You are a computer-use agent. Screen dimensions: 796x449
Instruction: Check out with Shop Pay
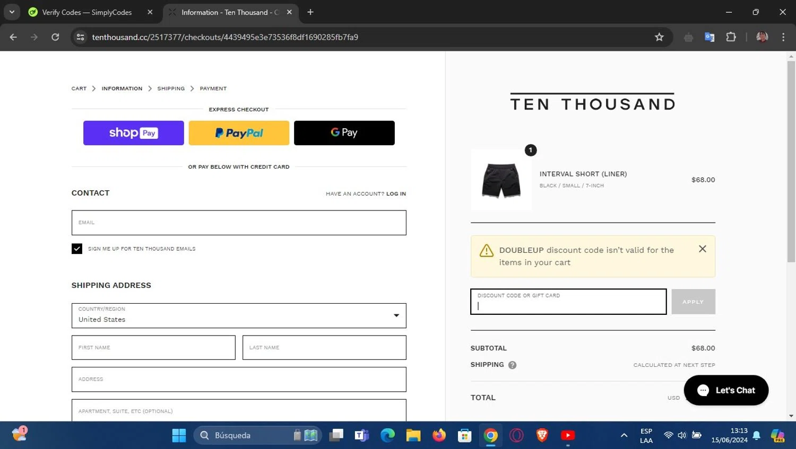pyautogui.click(x=134, y=133)
